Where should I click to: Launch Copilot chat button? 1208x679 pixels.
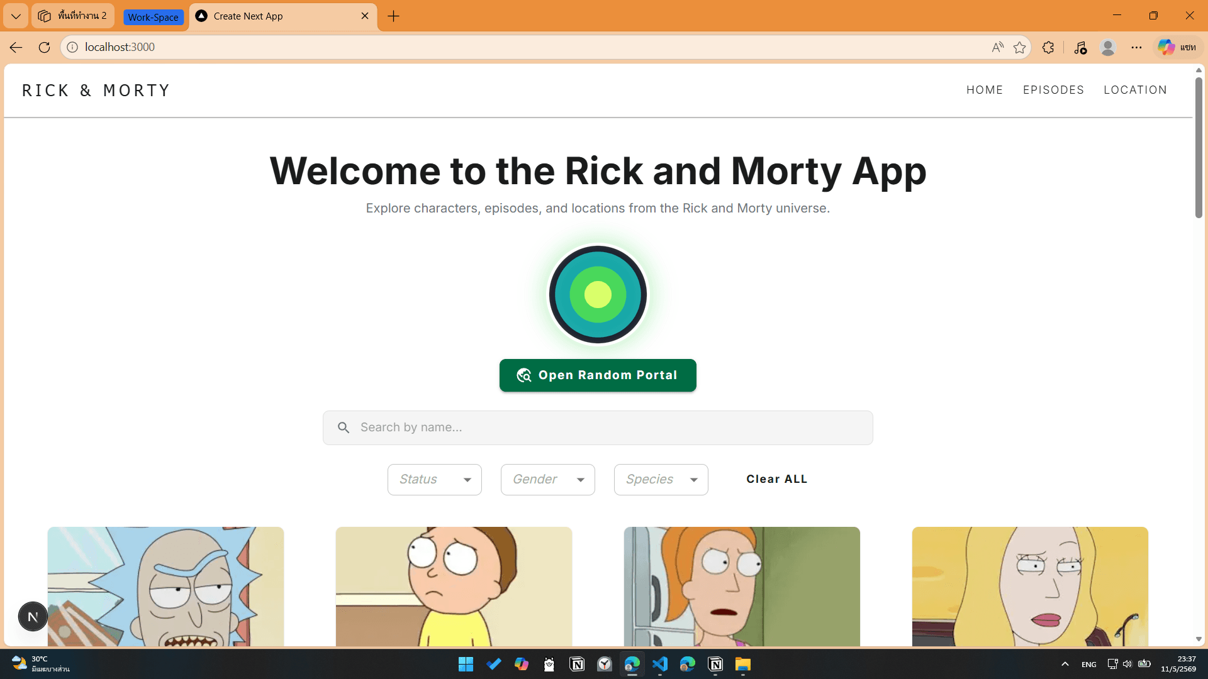[1178, 47]
